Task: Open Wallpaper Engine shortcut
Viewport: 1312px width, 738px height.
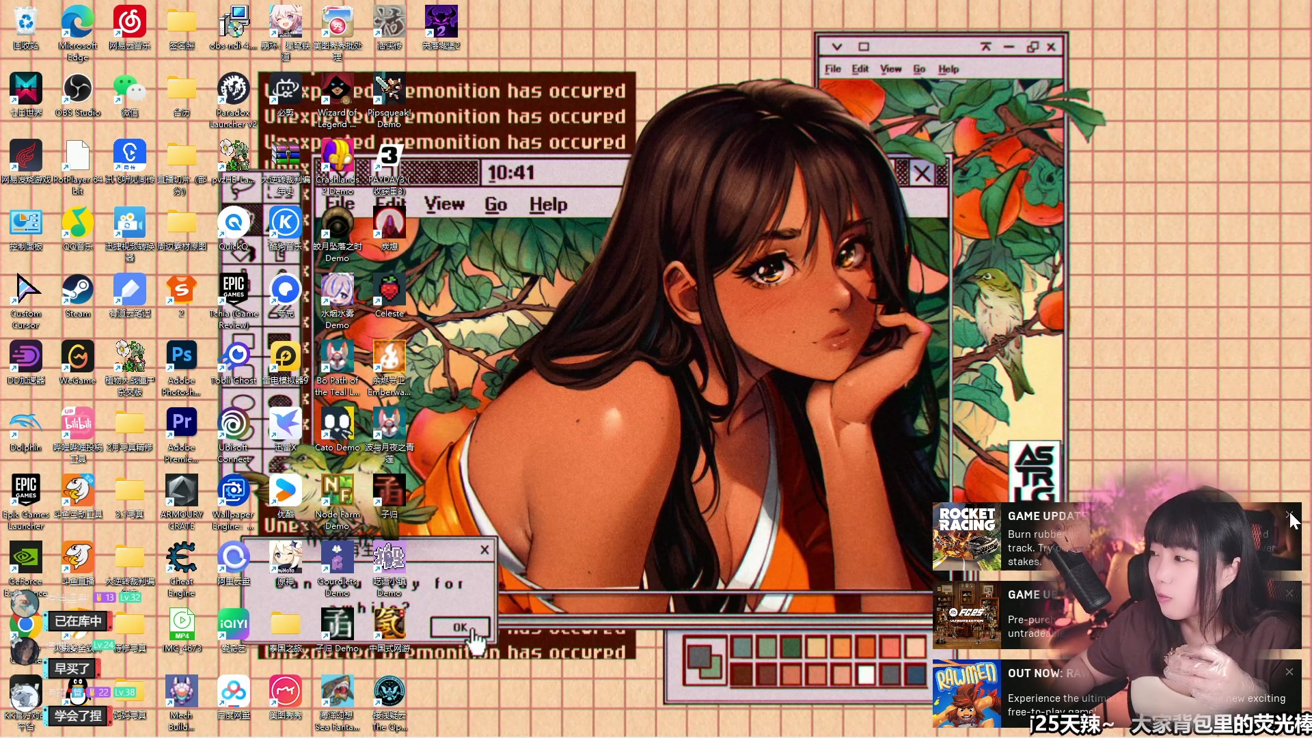Action: tap(234, 502)
